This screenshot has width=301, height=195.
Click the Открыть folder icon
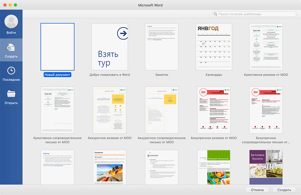click(x=11, y=94)
